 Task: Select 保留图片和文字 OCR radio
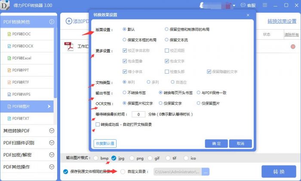click(x=124, y=103)
